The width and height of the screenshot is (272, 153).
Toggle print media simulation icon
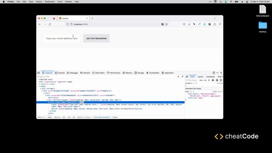(x=221, y=80)
